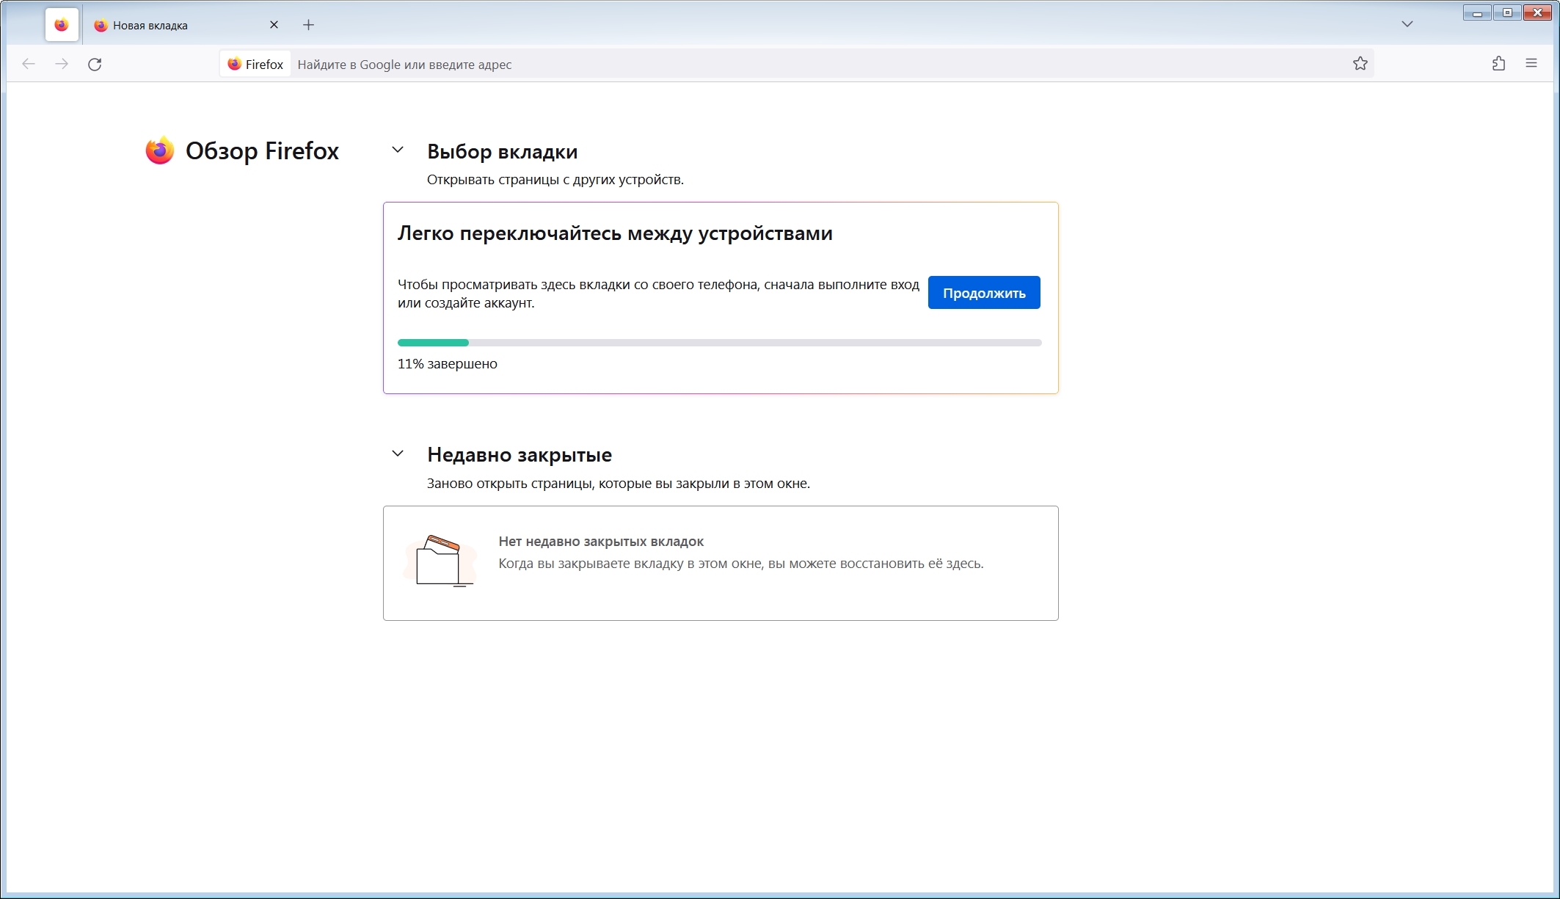Viewport: 1560px width, 899px height.
Task: Close the Новая вкладка tab
Action: coord(274,25)
